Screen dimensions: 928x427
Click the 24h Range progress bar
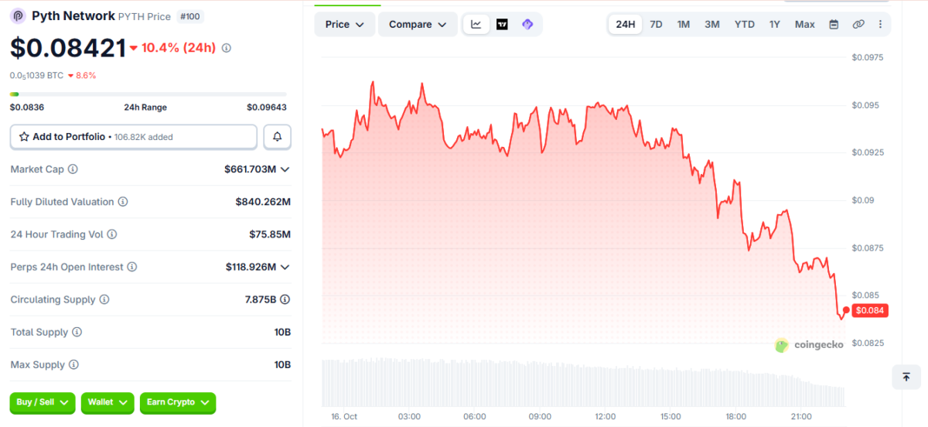[x=148, y=94]
